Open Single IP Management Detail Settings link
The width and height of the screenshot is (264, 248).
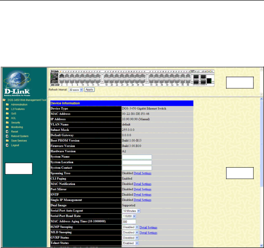tap(143, 200)
